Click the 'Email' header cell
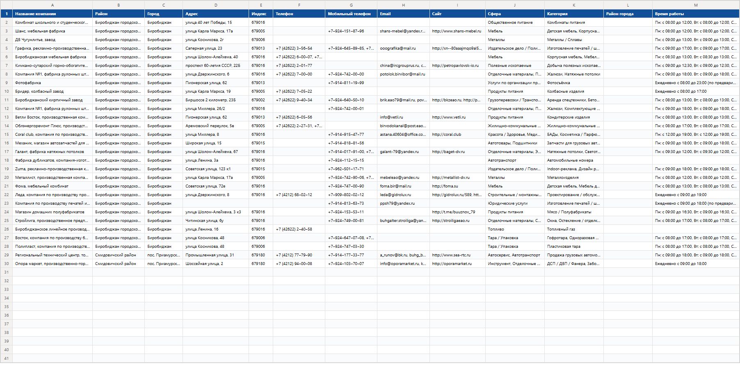 (x=403, y=14)
